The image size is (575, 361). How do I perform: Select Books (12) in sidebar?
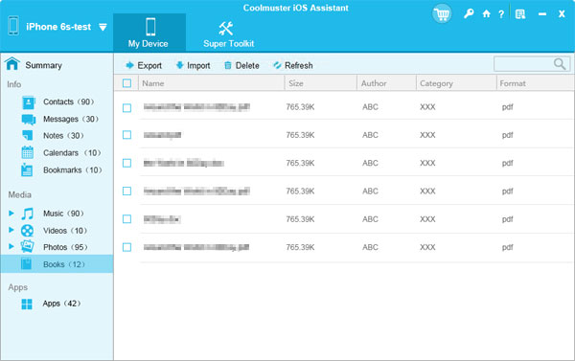click(57, 264)
